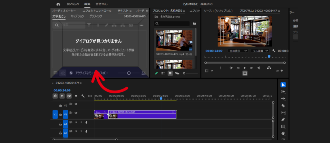Open the 全体表示 zoom level dropdown
The height and width of the screenshot is (143, 330).
tap(238, 51)
